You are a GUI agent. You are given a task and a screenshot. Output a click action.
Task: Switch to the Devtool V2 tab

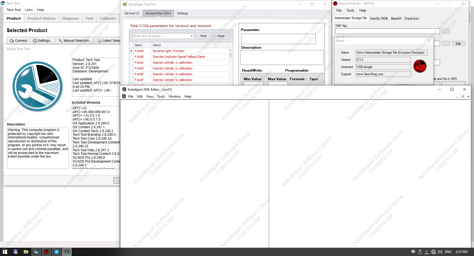pyautogui.click(x=132, y=13)
